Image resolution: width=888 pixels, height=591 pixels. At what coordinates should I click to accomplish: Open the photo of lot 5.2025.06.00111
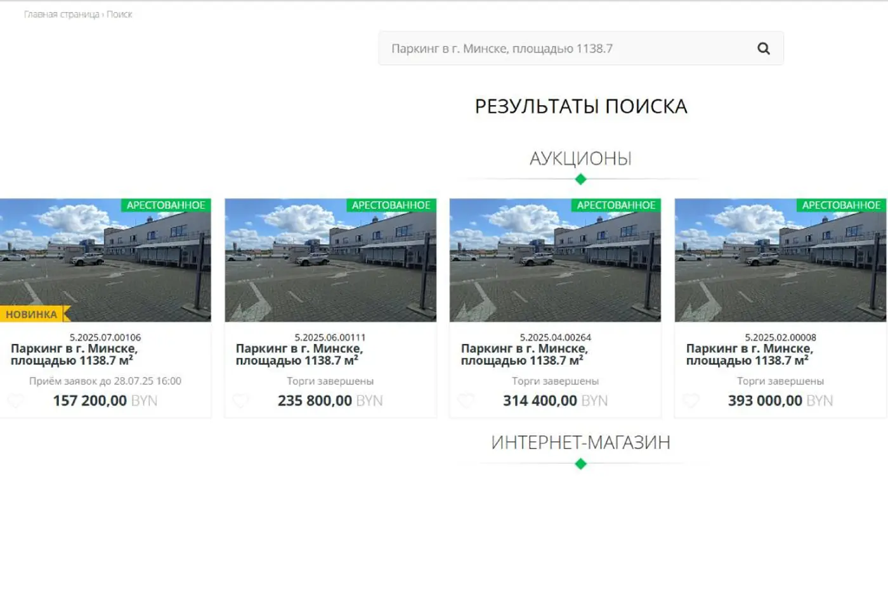pos(330,260)
